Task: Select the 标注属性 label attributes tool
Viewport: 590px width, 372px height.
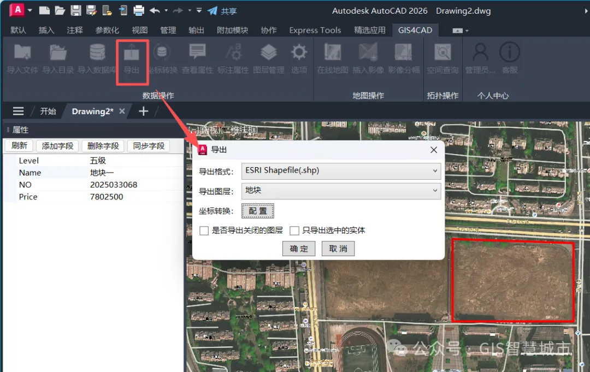Action: pyautogui.click(x=233, y=58)
